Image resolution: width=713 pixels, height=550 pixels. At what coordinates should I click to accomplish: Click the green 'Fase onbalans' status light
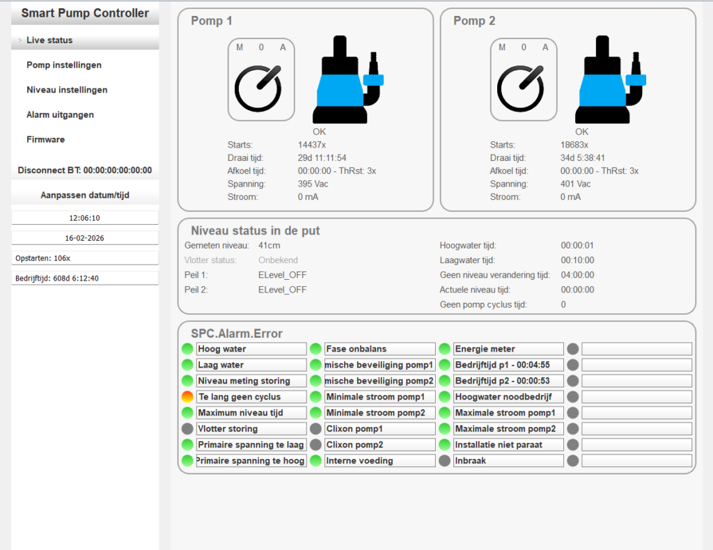coord(315,349)
